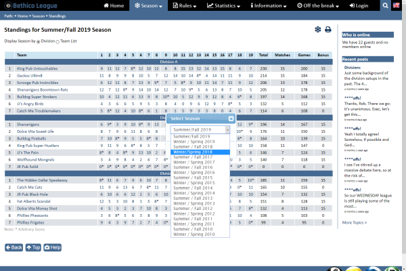Choose Summer / Fall 2014 season option

(x=196, y=188)
